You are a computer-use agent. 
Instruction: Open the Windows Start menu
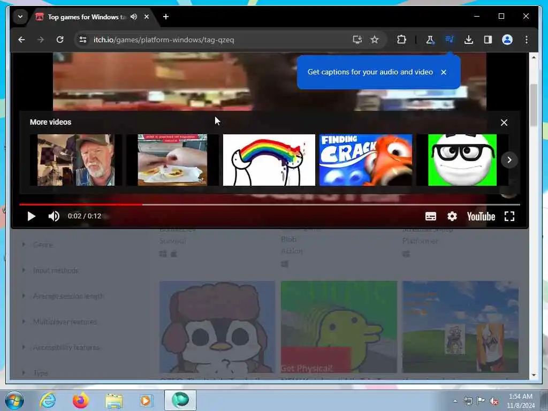coord(14,400)
